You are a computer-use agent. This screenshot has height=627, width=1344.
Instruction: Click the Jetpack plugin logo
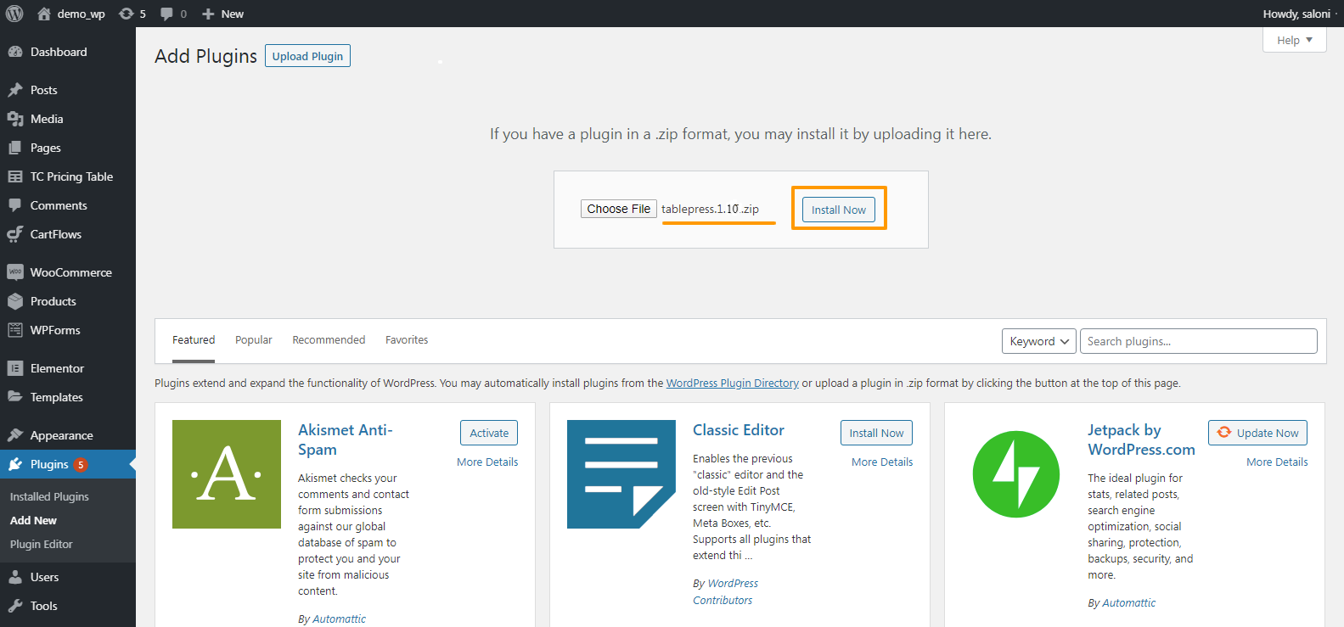click(1016, 474)
